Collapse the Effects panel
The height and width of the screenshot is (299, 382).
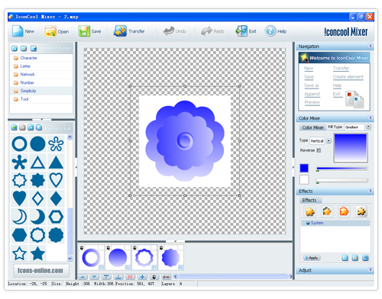point(371,191)
